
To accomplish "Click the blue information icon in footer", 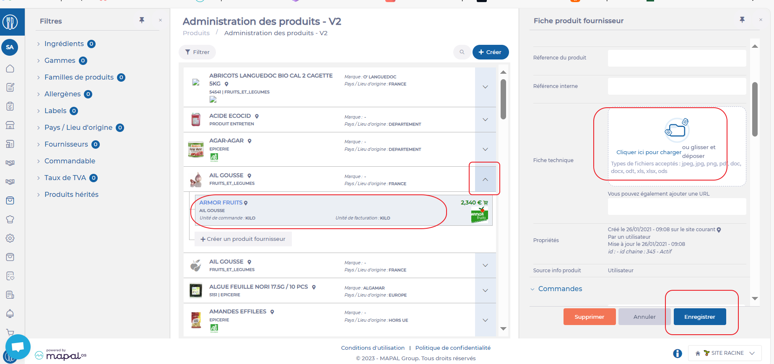I will click(677, 354).
